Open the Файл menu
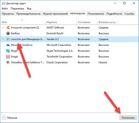139x123 pixels. 5,9
